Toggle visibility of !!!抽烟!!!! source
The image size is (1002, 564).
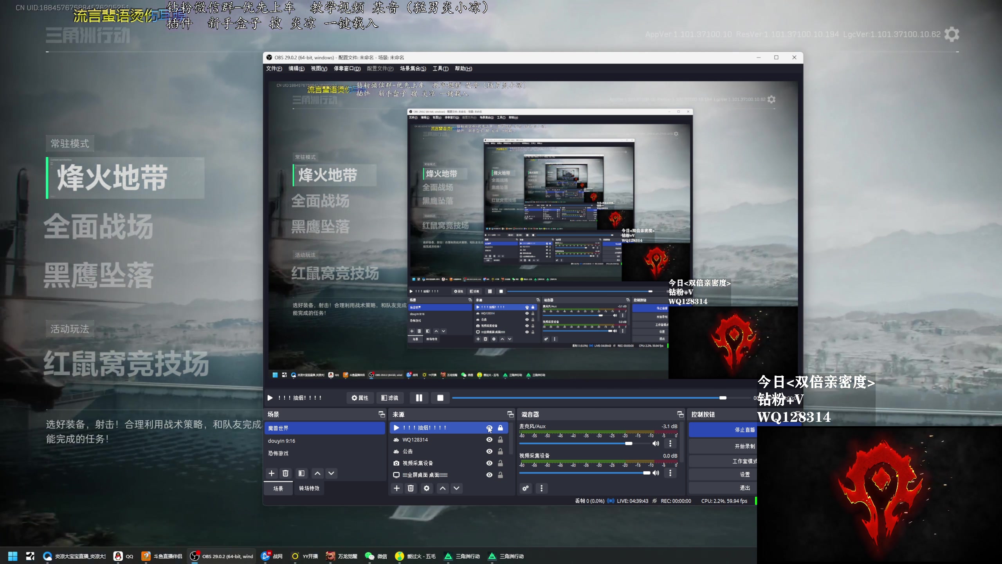[489, 428]
